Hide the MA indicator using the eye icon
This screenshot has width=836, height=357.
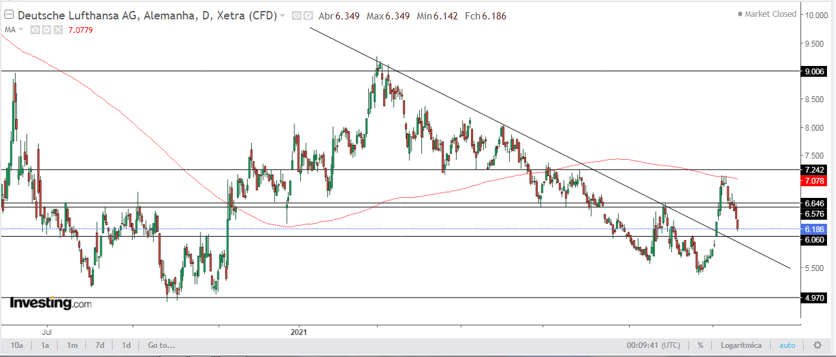(x=36, y=30)
